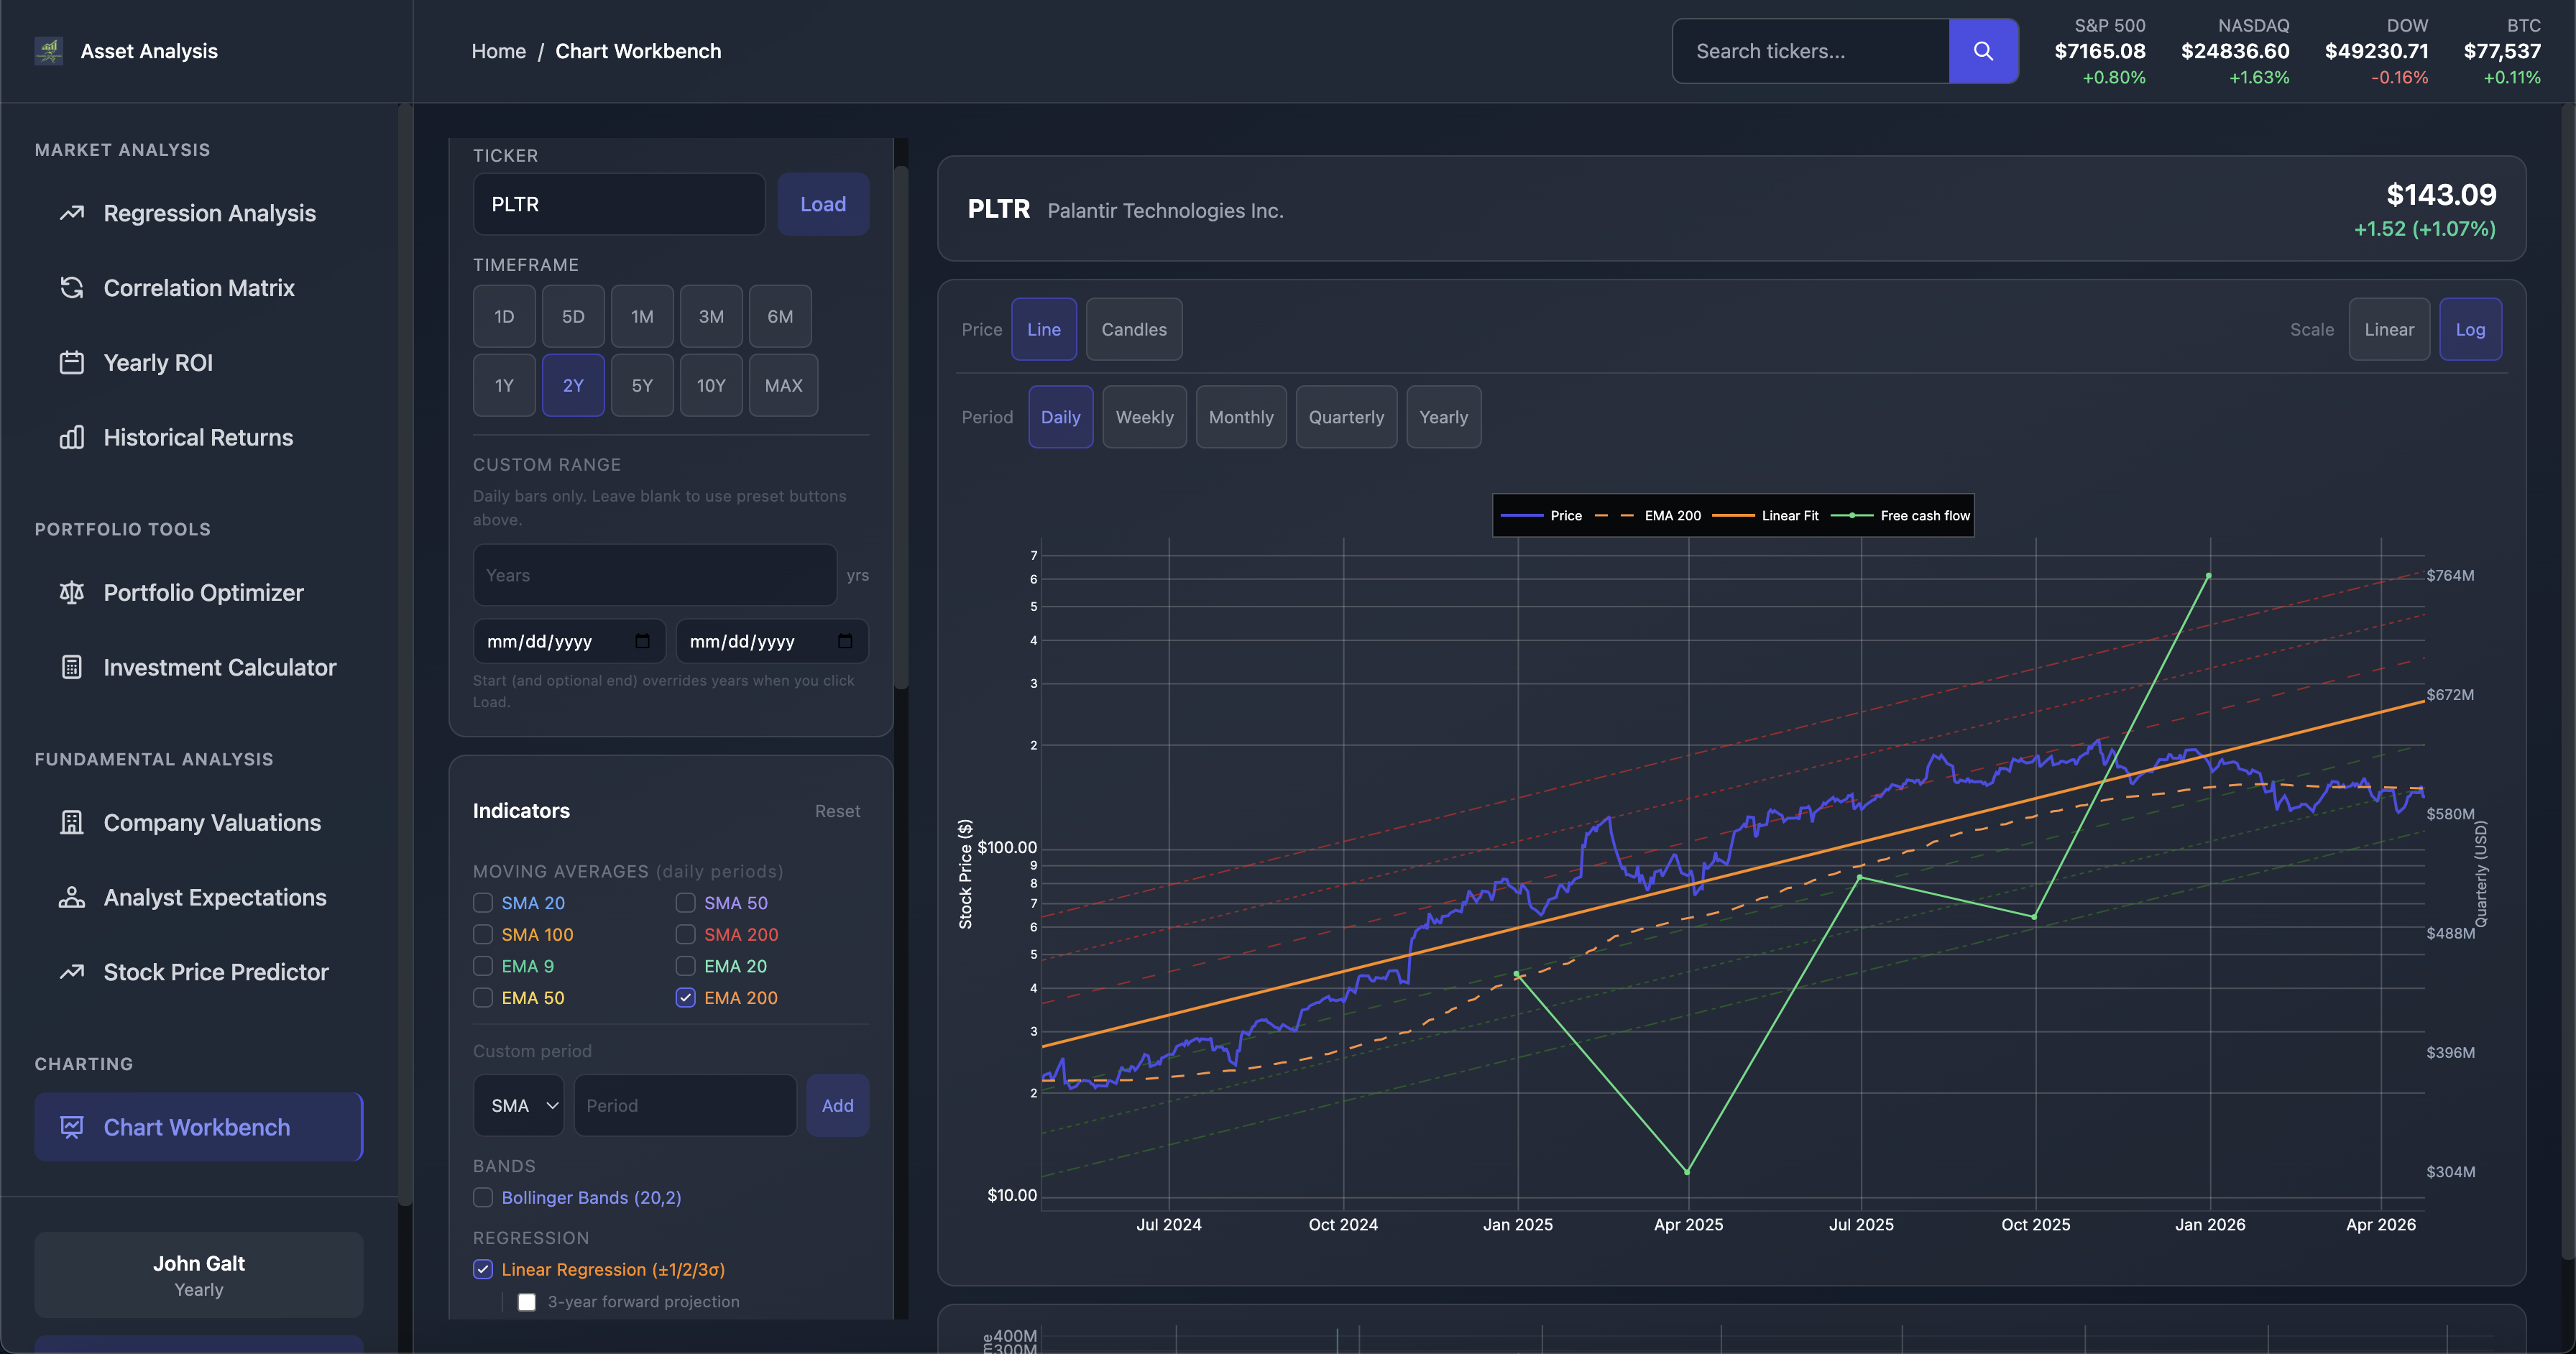The image size is (2576, 1354).
Task: Click the Asset Analysis logo icon
Action: coord(49,51)
